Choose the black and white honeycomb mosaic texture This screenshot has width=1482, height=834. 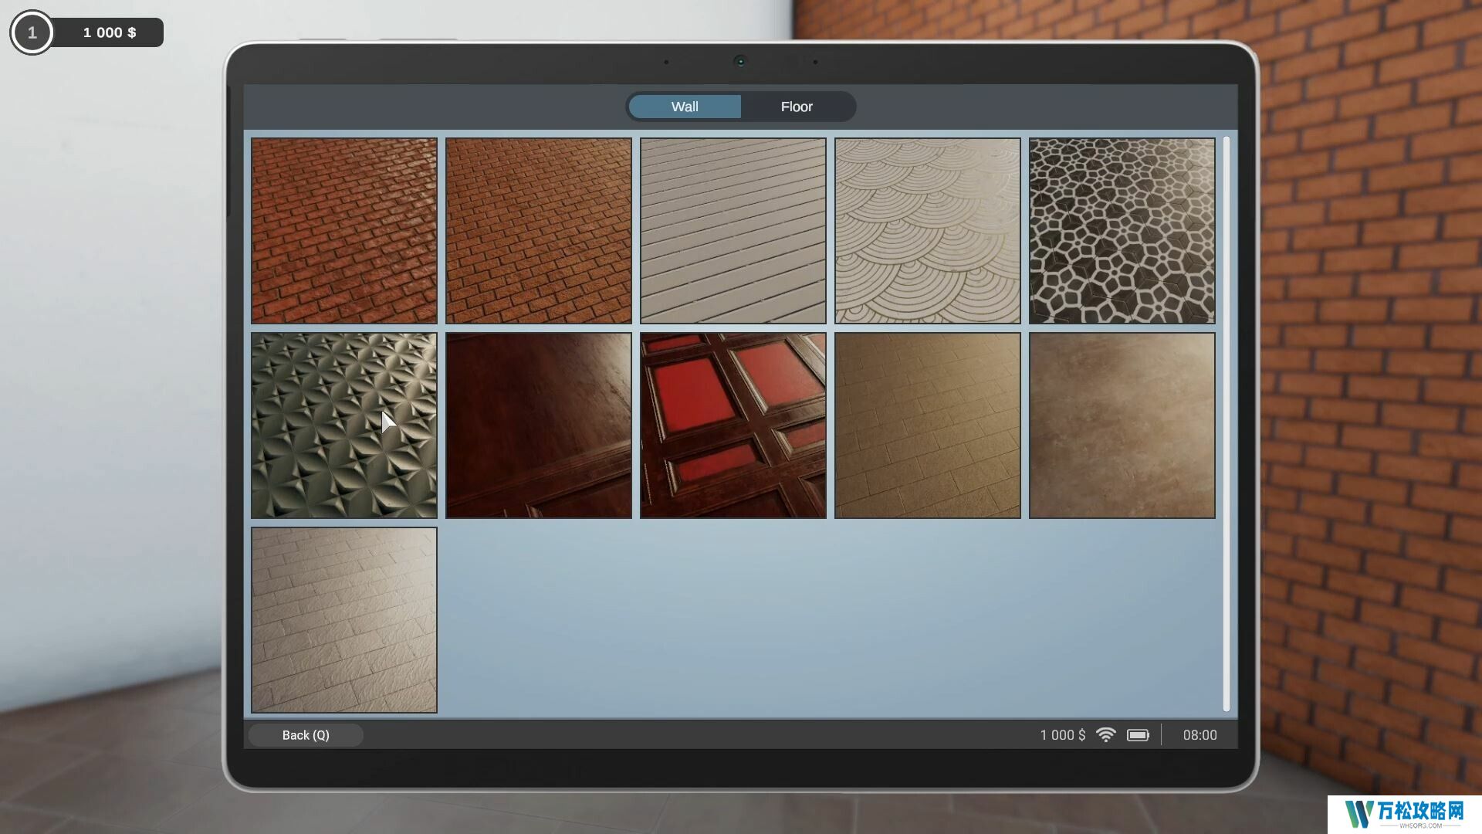tap(1122, 231)
